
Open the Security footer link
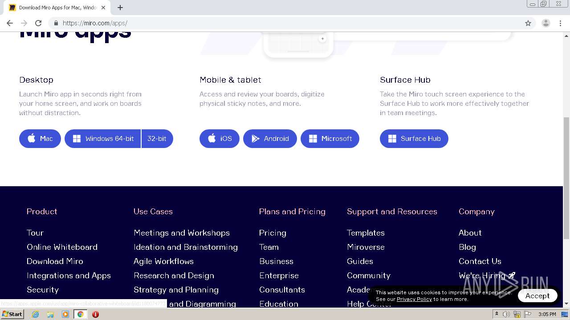click(43, 290)
